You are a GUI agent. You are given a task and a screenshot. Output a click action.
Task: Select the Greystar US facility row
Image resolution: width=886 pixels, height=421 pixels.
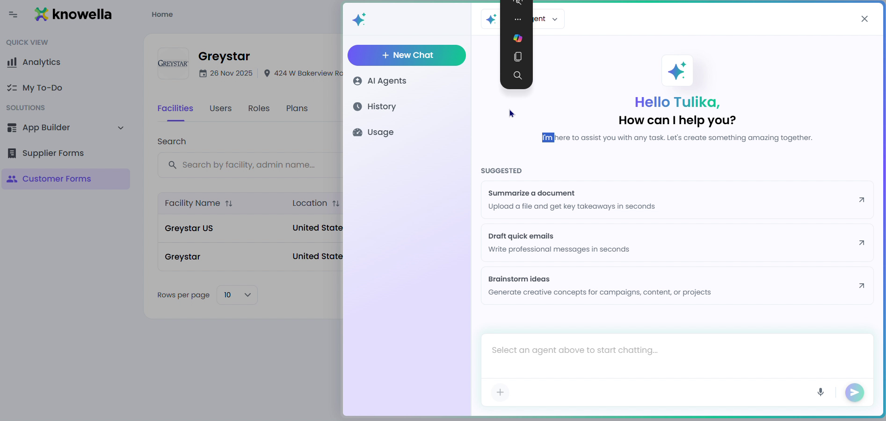[251, 228]
